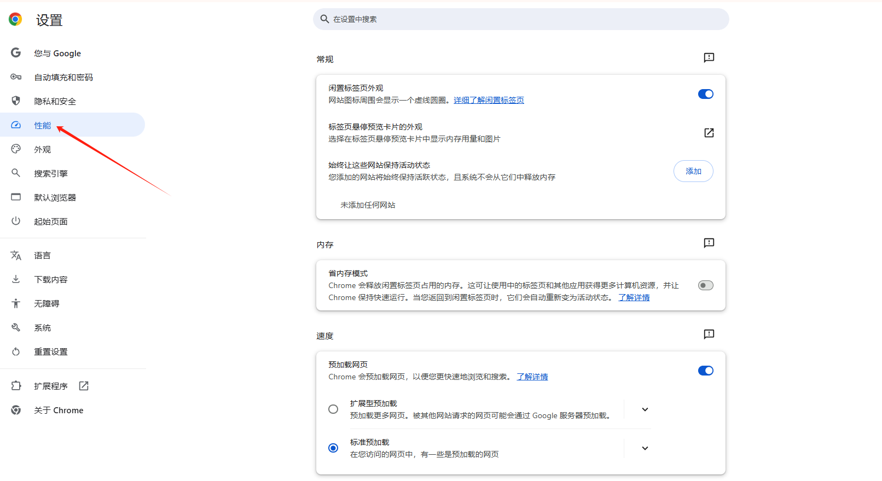Click the download icon for 下载内容
Image resolution: width=882 pixels, height=481 pixels.
click(16, 279)
